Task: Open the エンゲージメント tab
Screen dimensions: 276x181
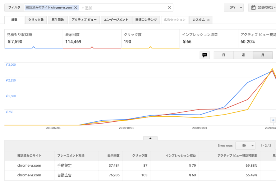Action: [116, 20]
